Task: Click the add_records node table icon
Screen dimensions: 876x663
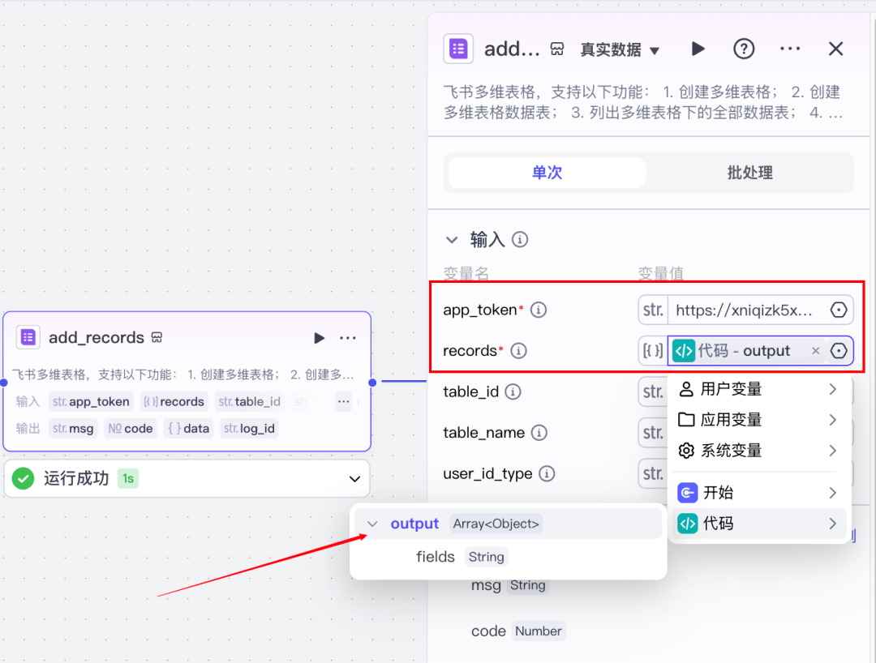Action: pos(28,337)
